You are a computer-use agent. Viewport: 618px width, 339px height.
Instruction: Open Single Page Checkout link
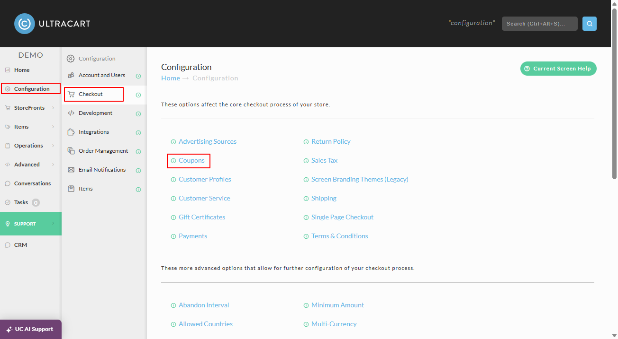(x=342, y=217)
